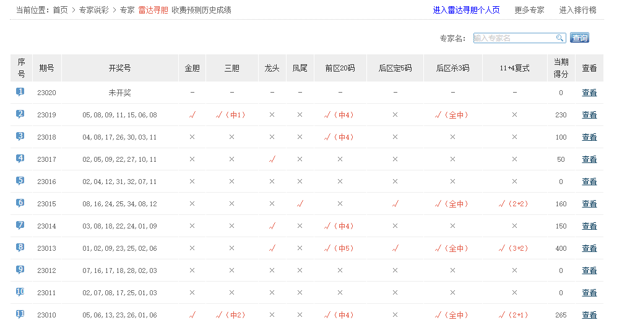Click the number 2 row badge icon
The height and width of the screenshot is (323, 622).
pos(20,114)
